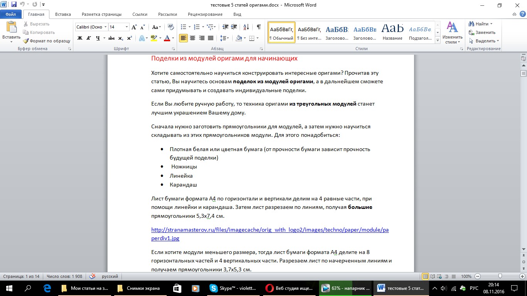Decrease font size with shrink font icon
Viewport: 527px width, 296px height.
142,27
